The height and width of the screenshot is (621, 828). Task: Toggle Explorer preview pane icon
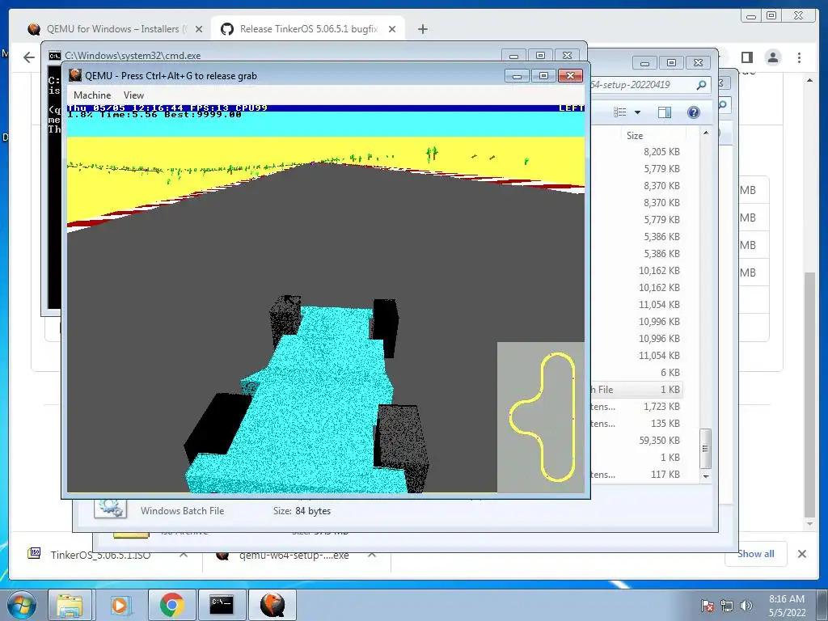click(665, 112)
